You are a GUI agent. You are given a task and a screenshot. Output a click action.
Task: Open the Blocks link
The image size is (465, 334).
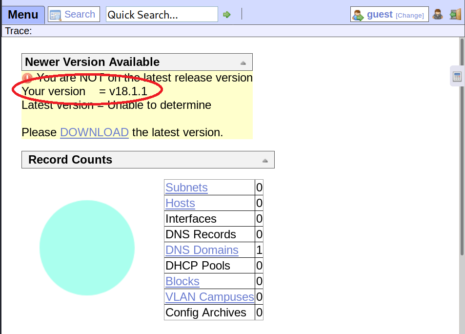pyautogui.click(x=182, y=281)
